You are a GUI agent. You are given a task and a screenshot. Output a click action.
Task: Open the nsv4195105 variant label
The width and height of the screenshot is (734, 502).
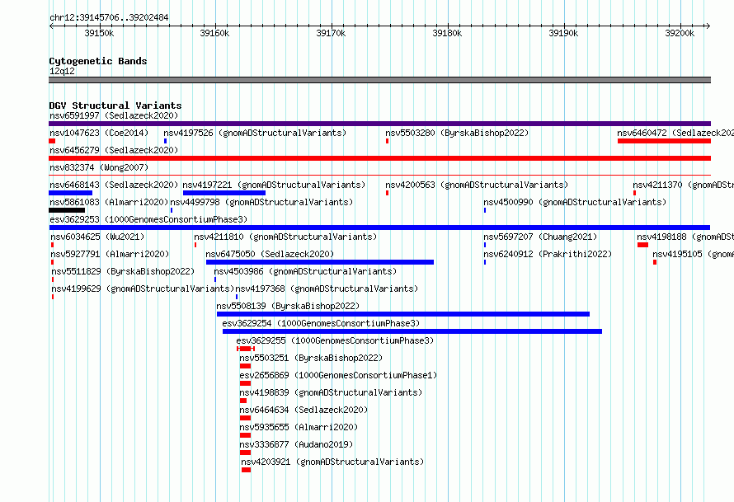coord(694,254)
